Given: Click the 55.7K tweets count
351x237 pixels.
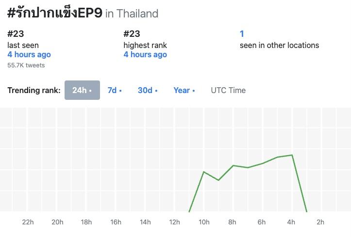Looking at the screenshot, I should click(x=26, y=65).
